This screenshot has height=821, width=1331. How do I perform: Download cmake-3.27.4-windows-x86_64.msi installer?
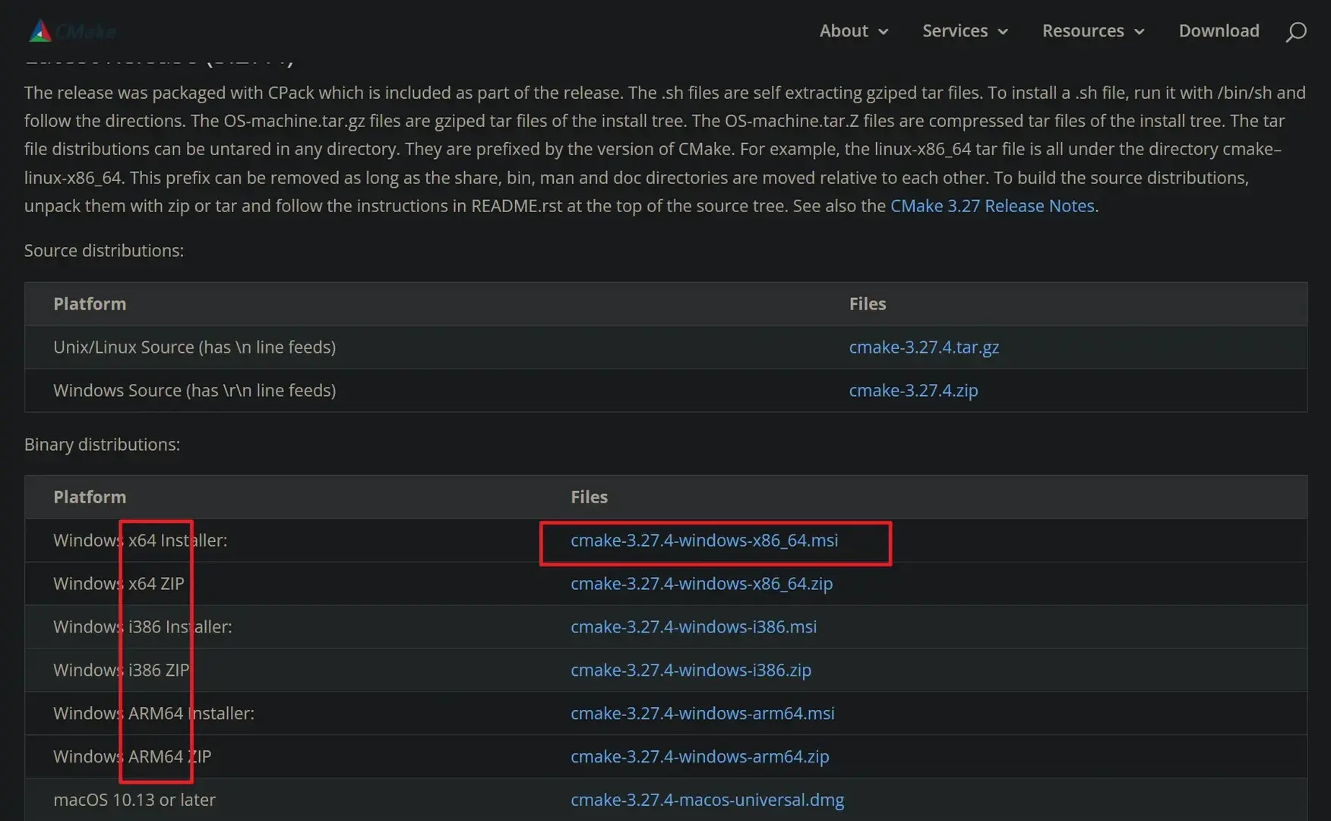click(x=704, y=540)
